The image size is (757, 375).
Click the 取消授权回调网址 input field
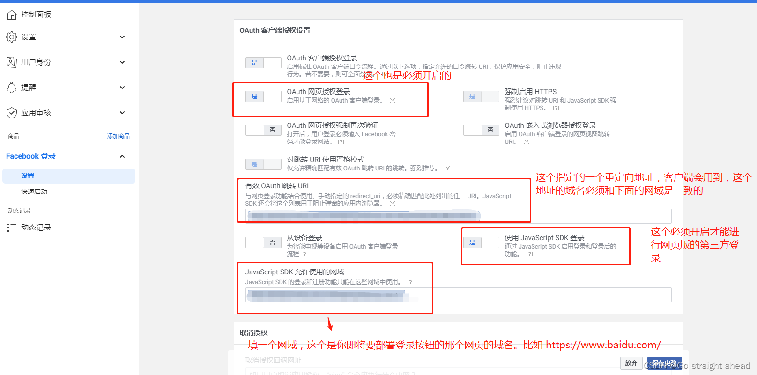458,372
